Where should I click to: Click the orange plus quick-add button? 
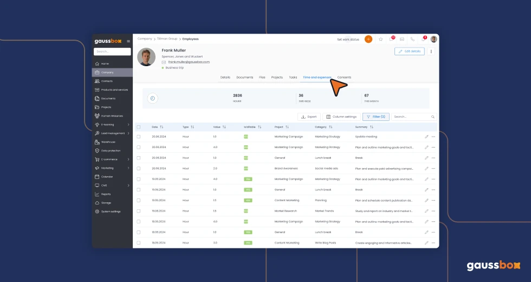tap(368, 39)
